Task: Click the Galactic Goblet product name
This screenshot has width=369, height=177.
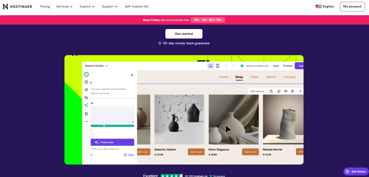Action: tap(165, 150)
